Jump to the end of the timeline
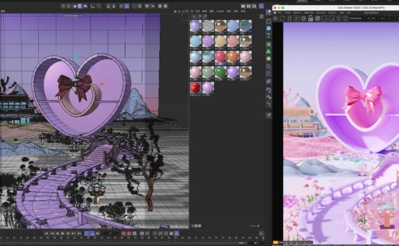Viewport: 399px width, 246px height. click(x=80, y=233)
